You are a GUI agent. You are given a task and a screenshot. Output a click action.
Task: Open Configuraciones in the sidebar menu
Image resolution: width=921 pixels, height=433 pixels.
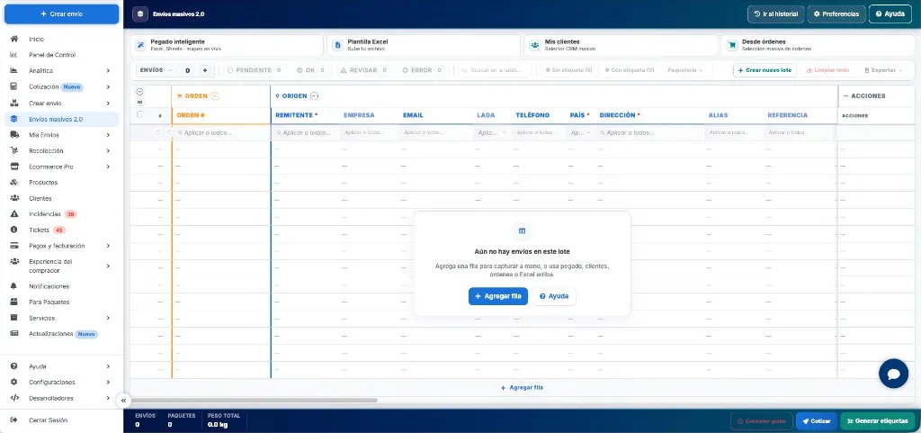[x=61, y=382]
